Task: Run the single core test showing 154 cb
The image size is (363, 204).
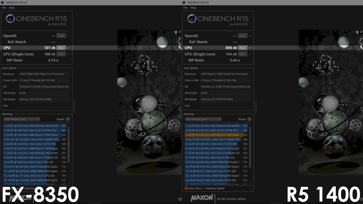Action: [x=243, y=54]
